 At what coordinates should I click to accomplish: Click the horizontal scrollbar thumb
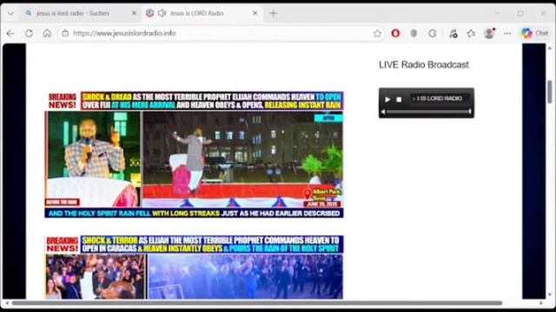pos(257,303)
